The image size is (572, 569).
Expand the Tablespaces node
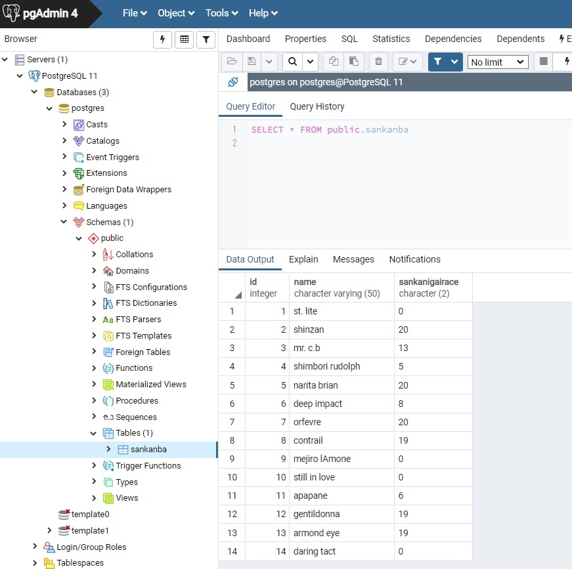35,563
